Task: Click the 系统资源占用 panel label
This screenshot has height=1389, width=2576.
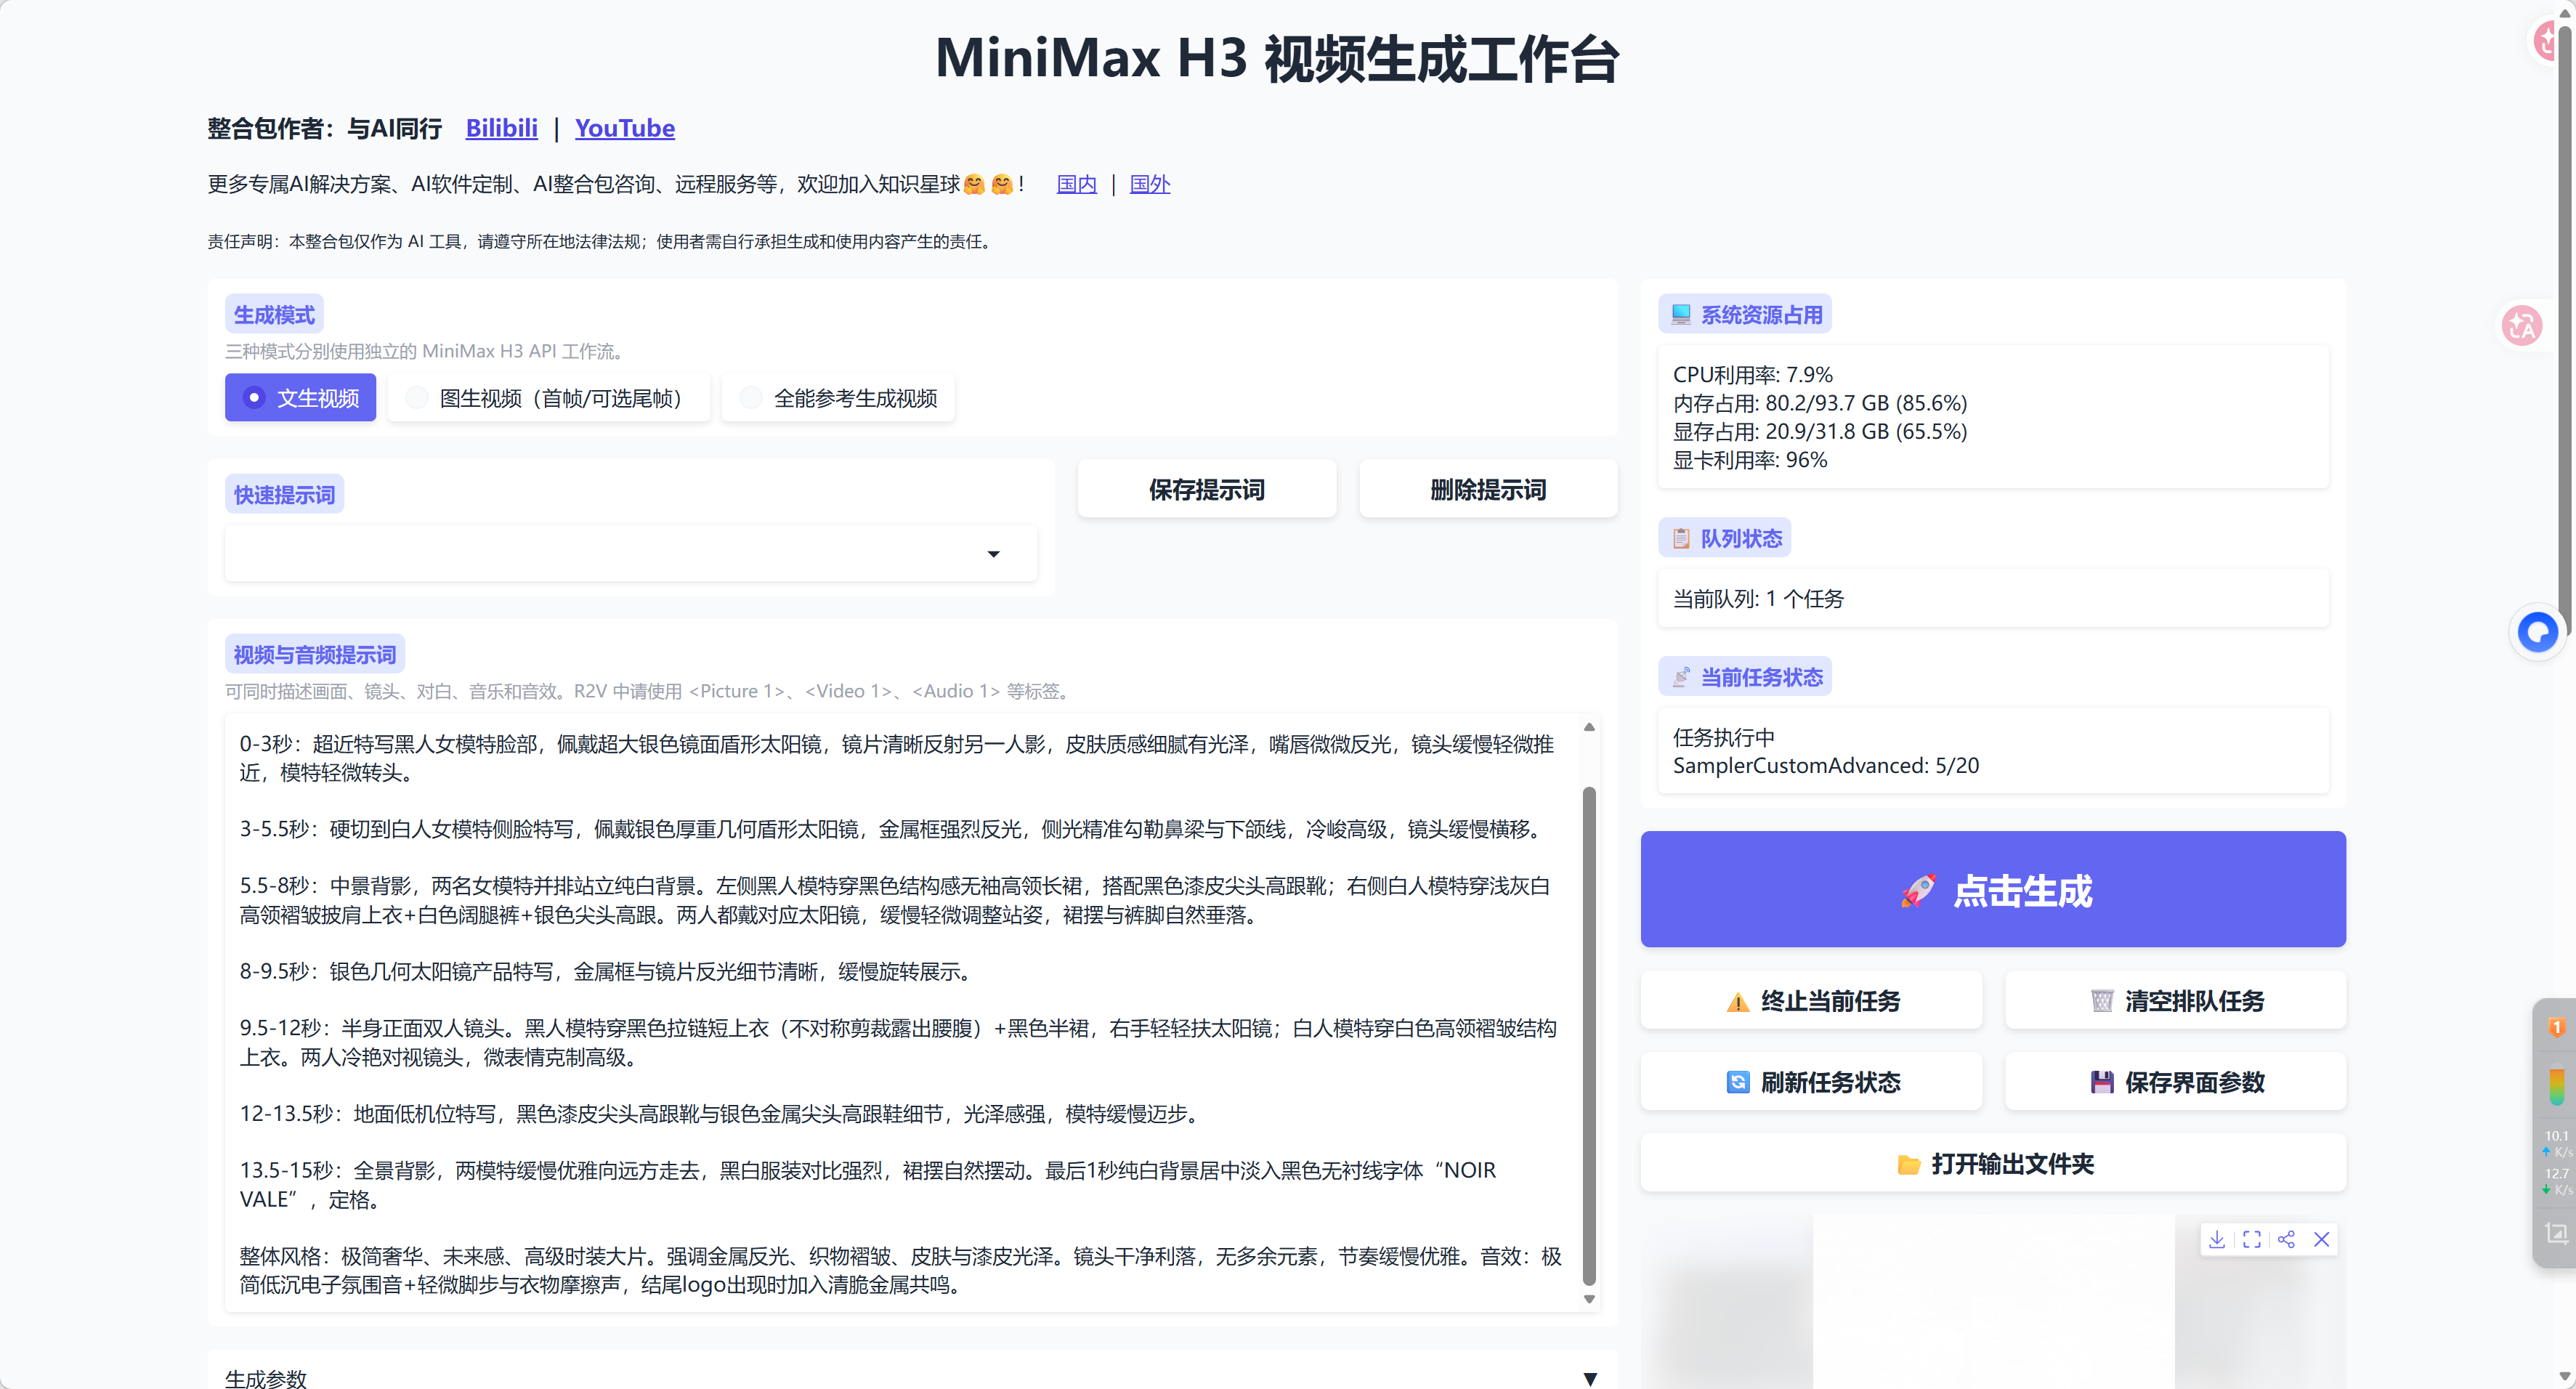Action: coord(1745,314)
